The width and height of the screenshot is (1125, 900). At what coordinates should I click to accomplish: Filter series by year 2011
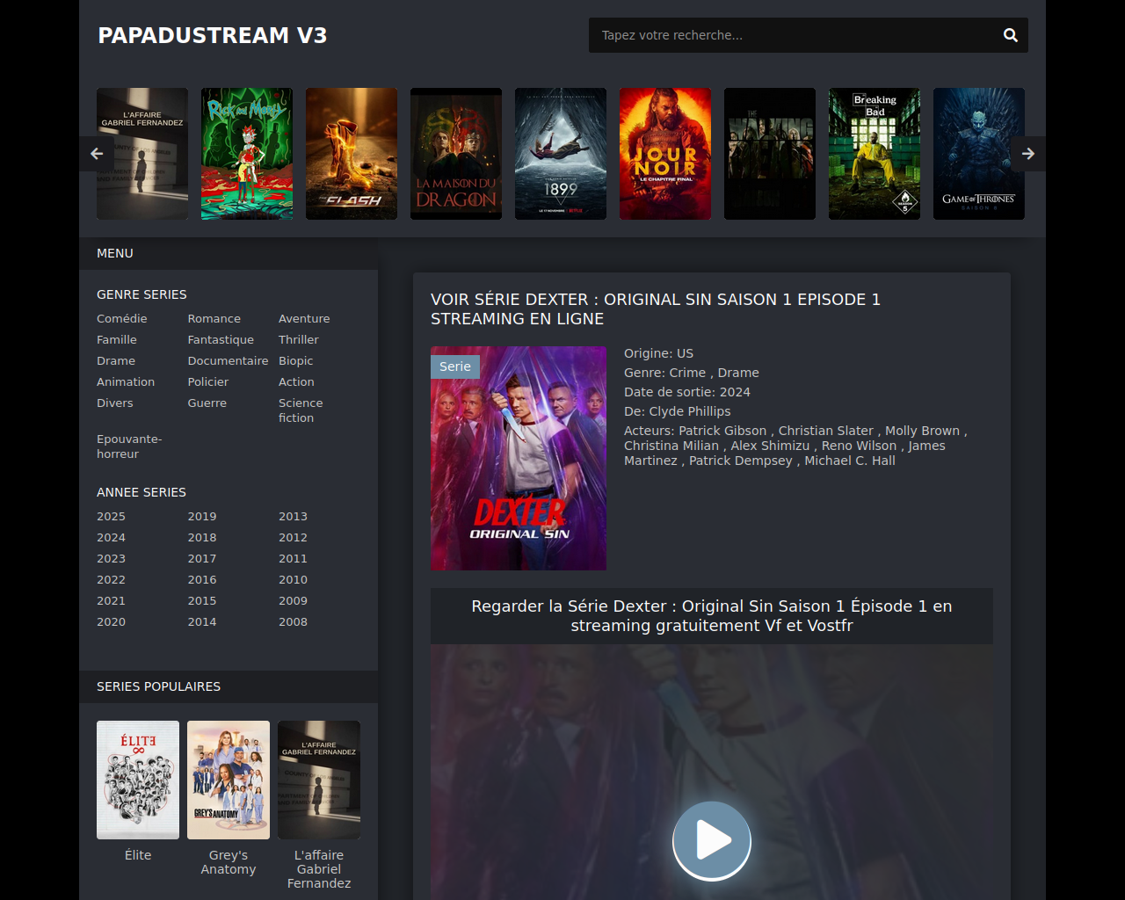[x=293, y=558]
